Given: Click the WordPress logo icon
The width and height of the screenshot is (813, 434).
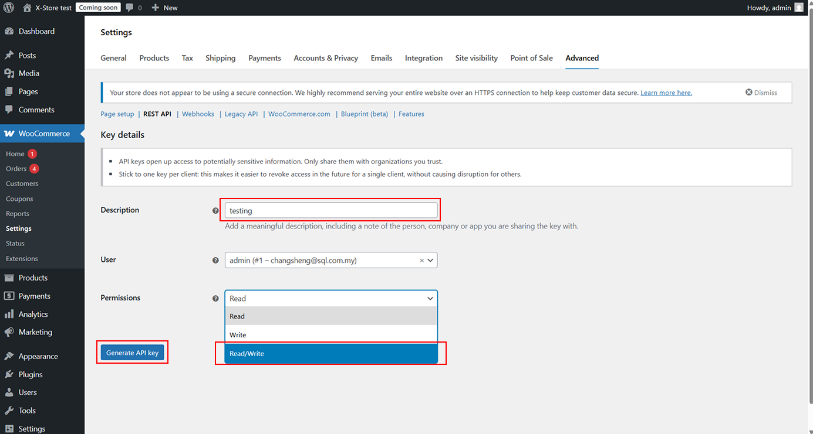Looking at the screenshot, I should [x=9, y=8].
